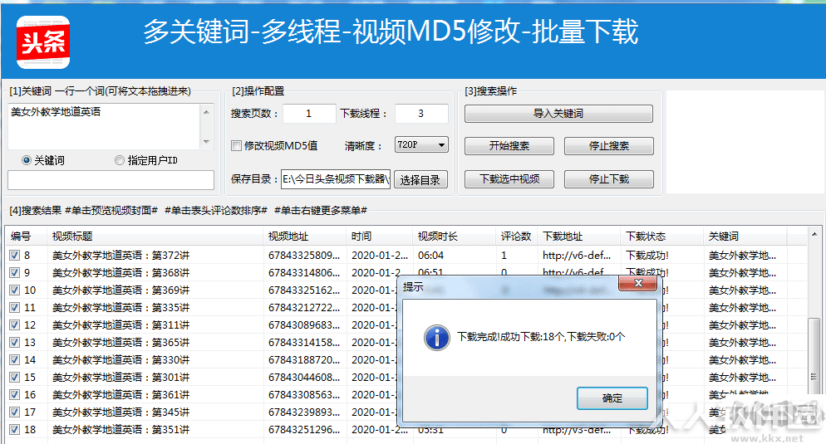Image resolution: width=826 pixels, height=444 pixels.
Task: Sort by 评论数 column header
Action: [x=516, y=237]
